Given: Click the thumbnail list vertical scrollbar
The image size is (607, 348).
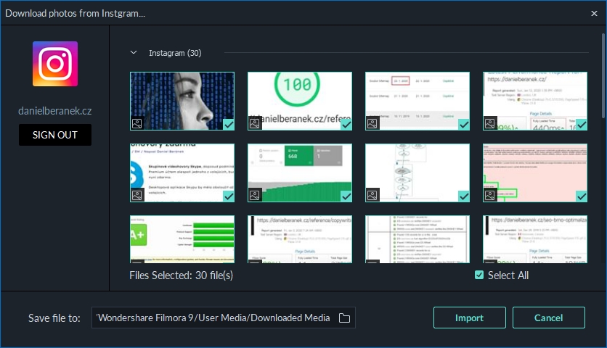Looking at the screenshot, I should tap(603, 76).
